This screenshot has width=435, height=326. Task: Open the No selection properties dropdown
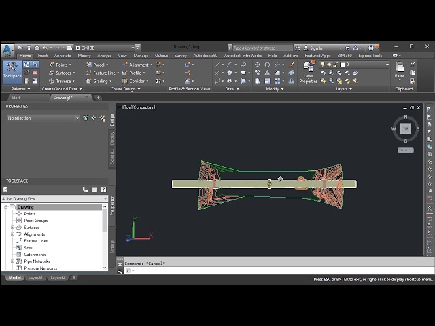(42, 118)
